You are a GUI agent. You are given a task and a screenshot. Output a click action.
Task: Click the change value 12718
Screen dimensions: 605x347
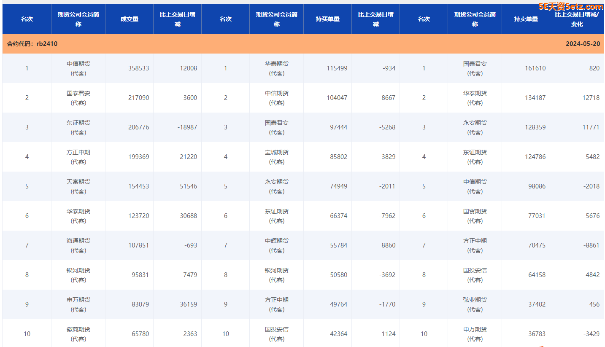tap(591, 98)
